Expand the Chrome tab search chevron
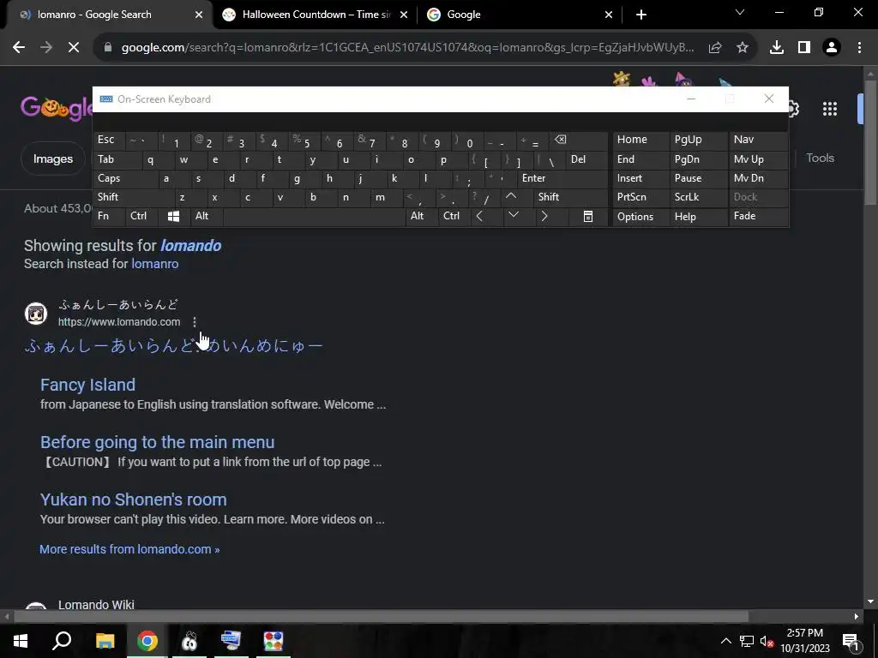Viewport: 878px width, 658px height. (740, 12)
